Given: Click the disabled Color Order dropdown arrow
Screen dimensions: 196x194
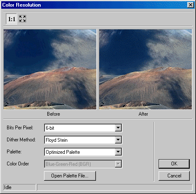Looking at the screenshot, I should (x=118, y=164).
